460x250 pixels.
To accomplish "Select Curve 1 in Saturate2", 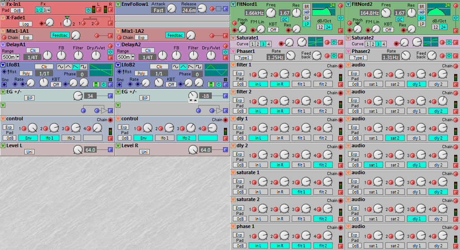I will (x=367, y=44).
